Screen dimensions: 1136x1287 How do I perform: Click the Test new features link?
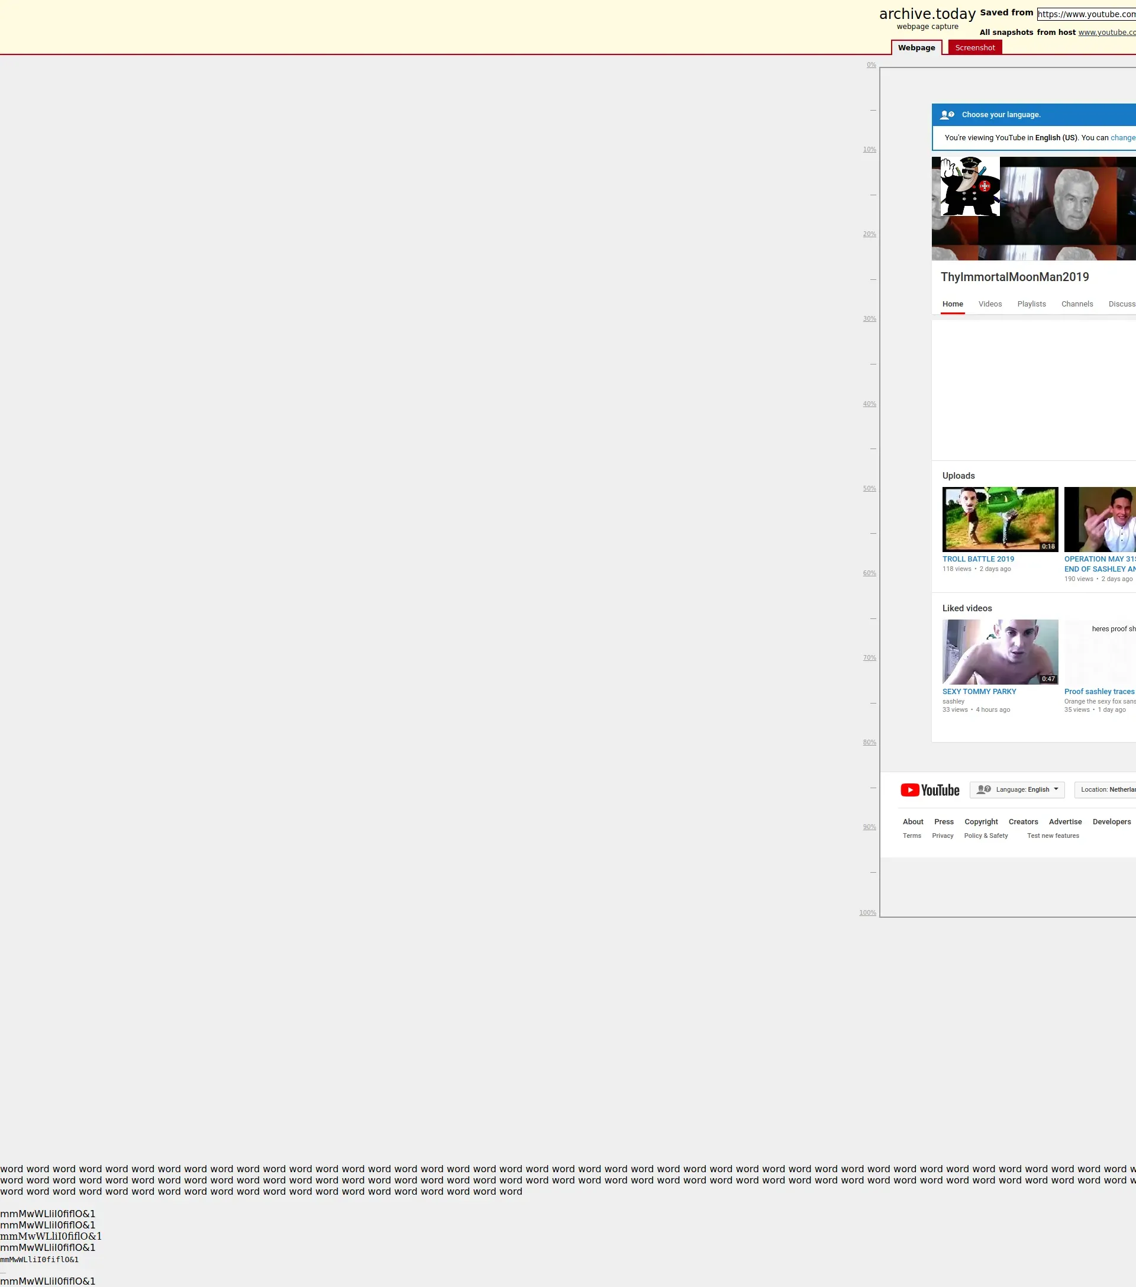pos(1053,836)
